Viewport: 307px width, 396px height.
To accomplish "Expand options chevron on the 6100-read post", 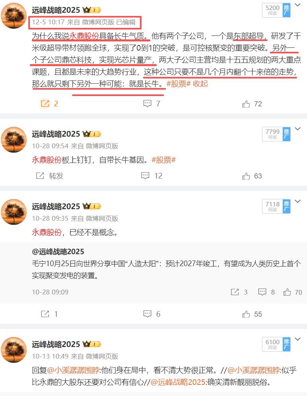I will pos(298,339).
